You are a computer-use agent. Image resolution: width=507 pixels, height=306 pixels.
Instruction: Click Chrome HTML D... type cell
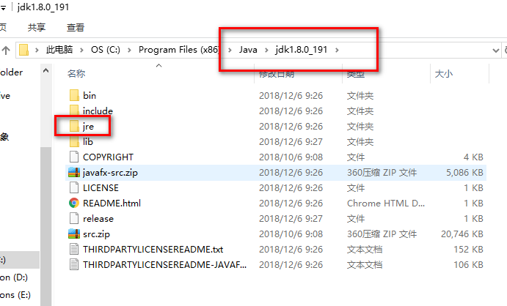[x=386, y=203]
